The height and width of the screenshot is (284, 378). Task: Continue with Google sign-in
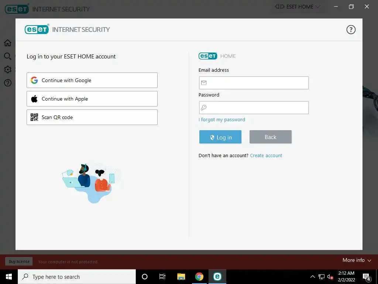point(92,80)
